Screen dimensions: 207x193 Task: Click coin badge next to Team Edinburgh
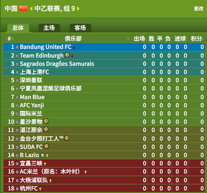pos(67,55)
